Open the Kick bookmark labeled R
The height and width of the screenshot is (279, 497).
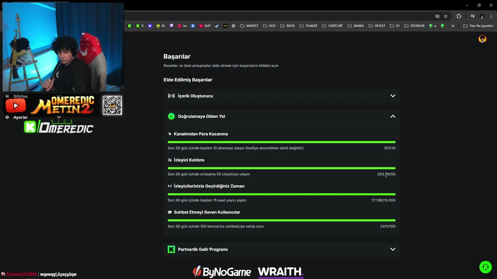click(x=140, y=26)
